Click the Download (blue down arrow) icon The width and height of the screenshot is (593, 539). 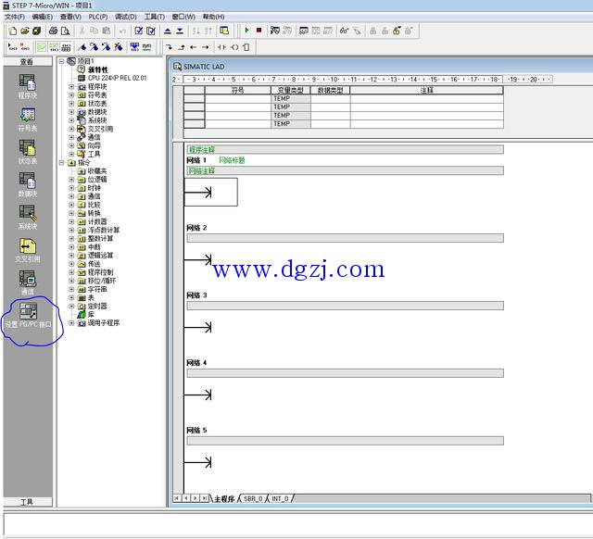pos(180,31)
